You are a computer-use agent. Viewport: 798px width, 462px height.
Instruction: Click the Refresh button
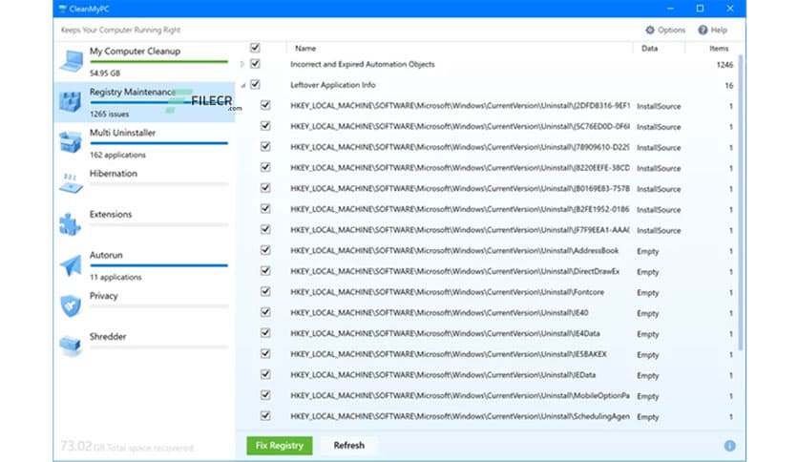pyautogui.click(x=349, y=445)
